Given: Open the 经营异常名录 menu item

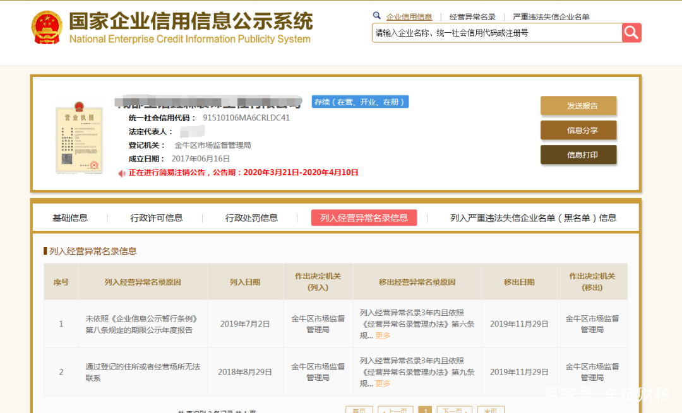Looking at the screenshot, I should tap(472, 16).
